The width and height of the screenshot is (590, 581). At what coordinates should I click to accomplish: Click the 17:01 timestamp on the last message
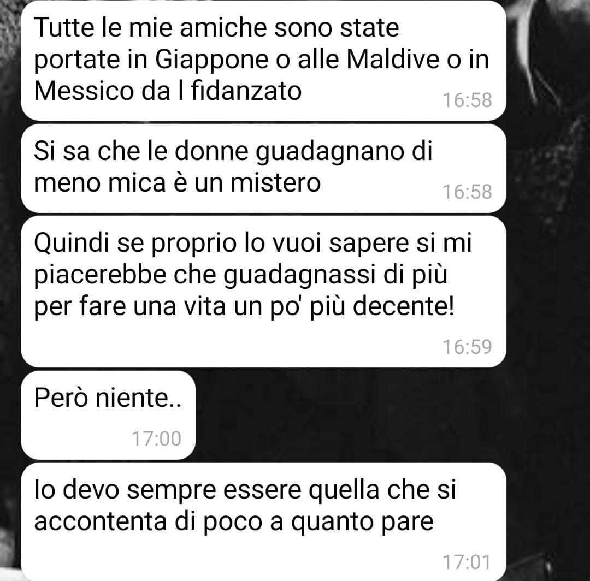pos(467,562)
